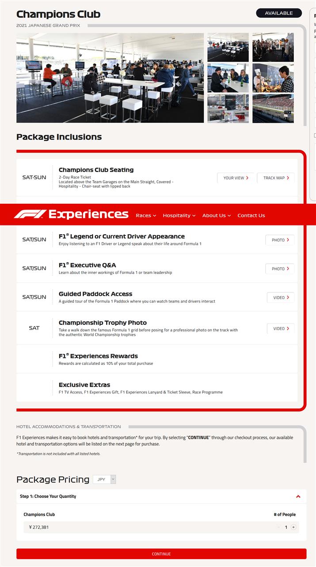The image size is (316, 567).
Task: View PHOTO for F1 Executive Q&A
Action: [x=280, y=269]
